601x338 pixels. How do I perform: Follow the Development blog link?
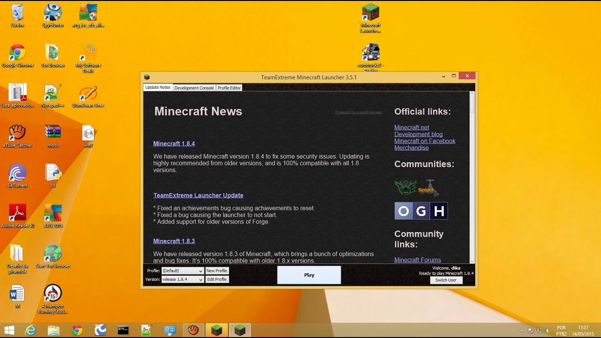(418, 134)
